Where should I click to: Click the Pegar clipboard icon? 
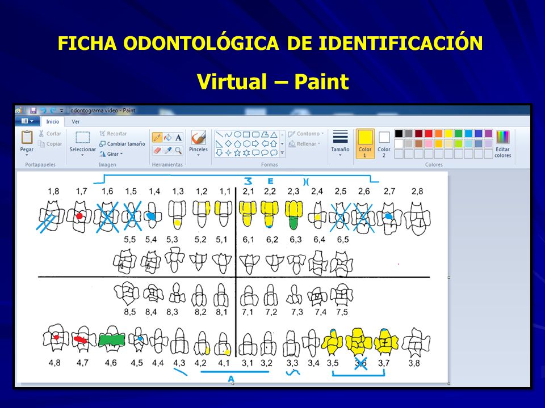point(27,137)
